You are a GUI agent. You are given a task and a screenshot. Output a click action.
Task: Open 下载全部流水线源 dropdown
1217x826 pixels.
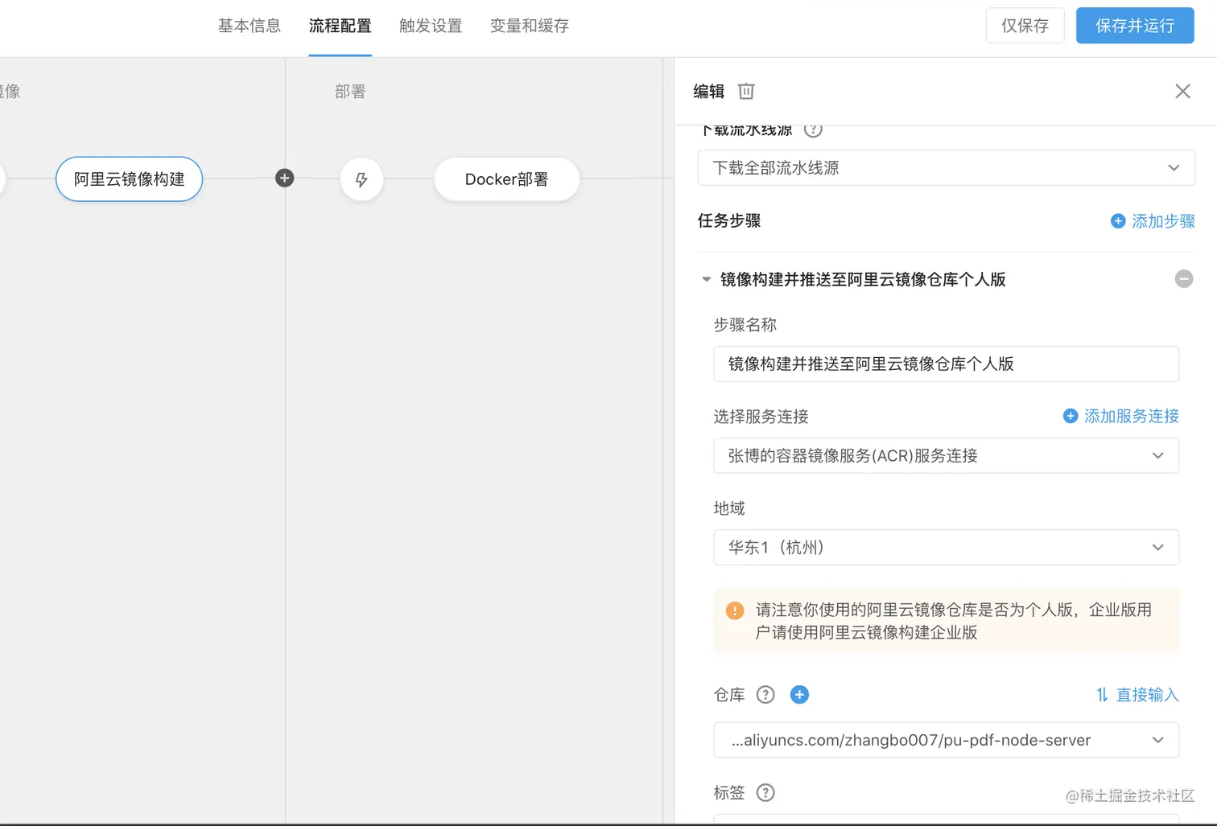point(946,168)
